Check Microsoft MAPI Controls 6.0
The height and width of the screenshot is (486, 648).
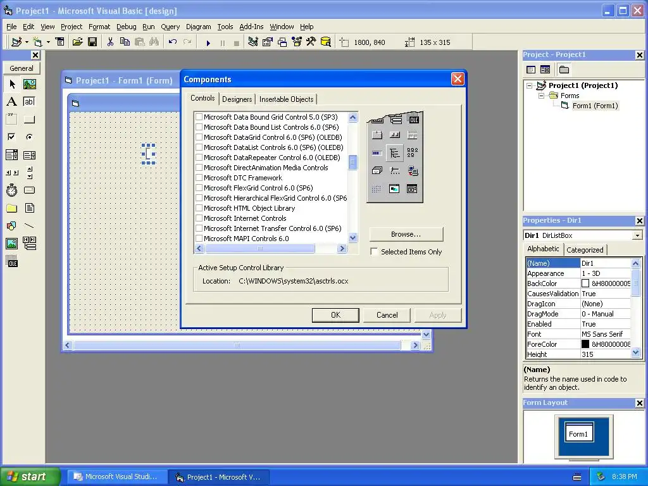[199, 239]
